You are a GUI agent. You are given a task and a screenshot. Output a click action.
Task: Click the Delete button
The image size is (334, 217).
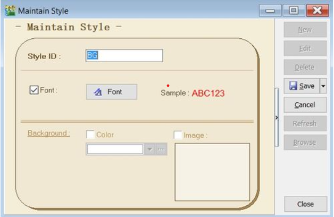point(305,67)
